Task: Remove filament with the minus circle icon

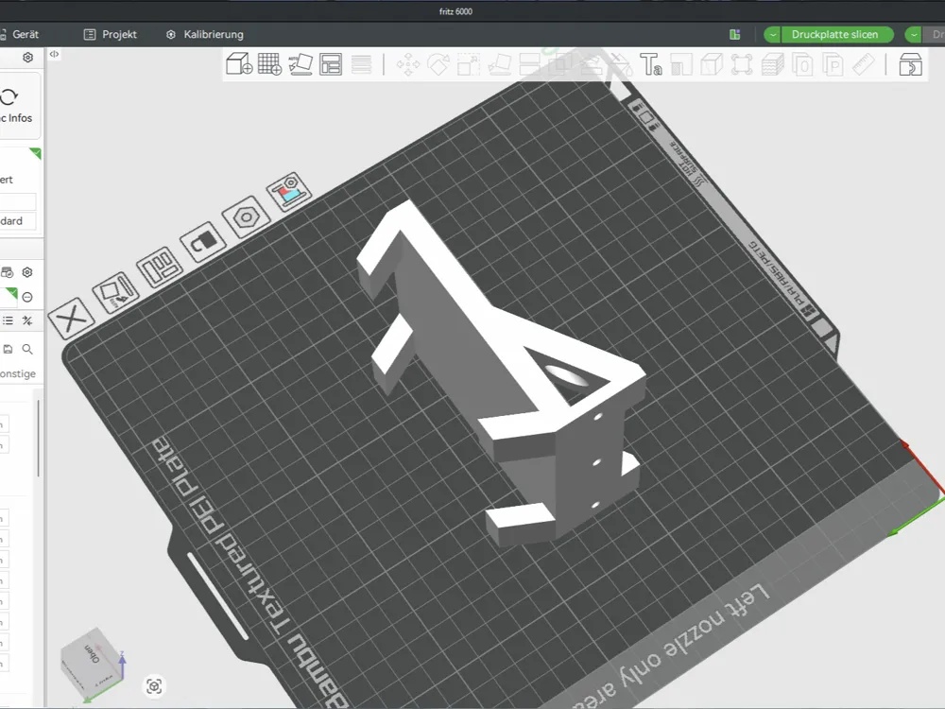Action: 27,297
